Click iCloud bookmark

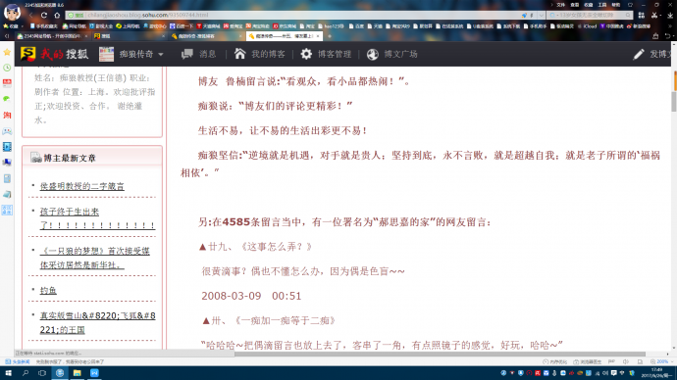point(587,26)
